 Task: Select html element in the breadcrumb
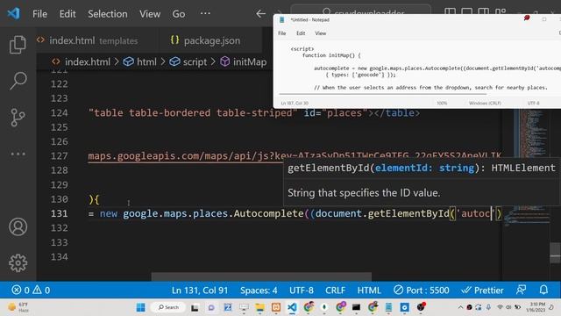tap(146, 62)
